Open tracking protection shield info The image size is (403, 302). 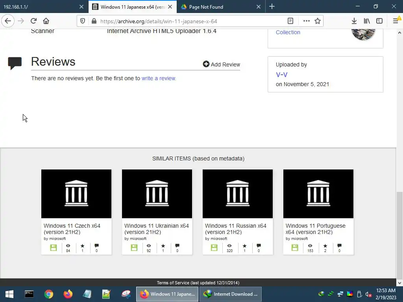[x=83, y=21]
